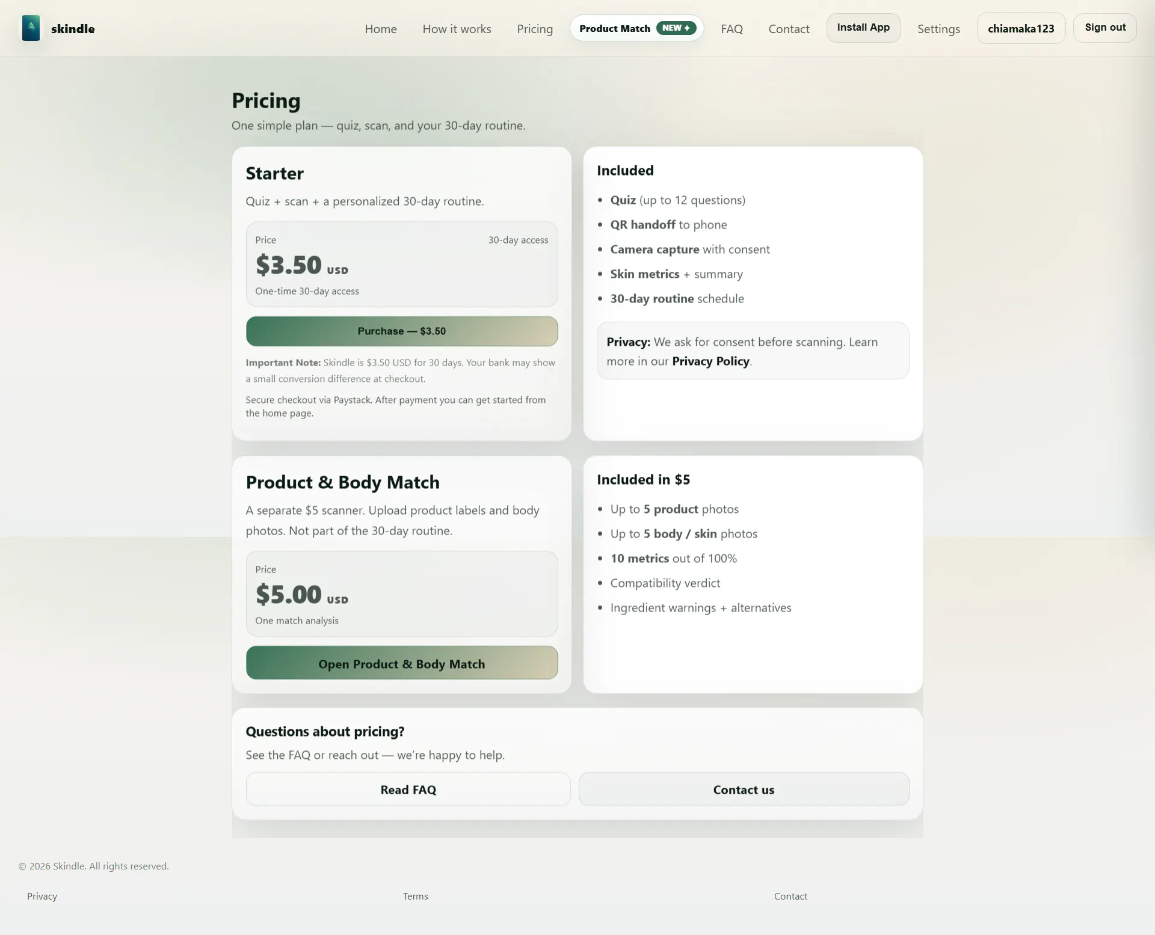The image size is (1155, 935).
Task: Click the Read FAQ button
Action: pos(408,789)
